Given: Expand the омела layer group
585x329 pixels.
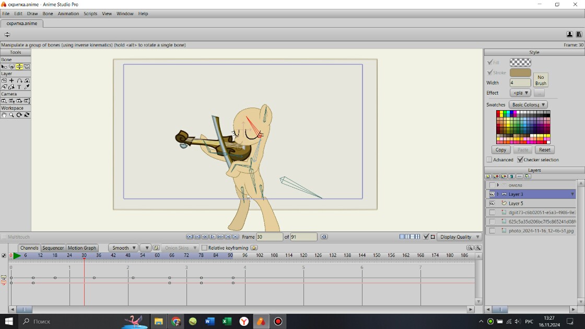Looking at the screenshot, I should pos(498,185).
